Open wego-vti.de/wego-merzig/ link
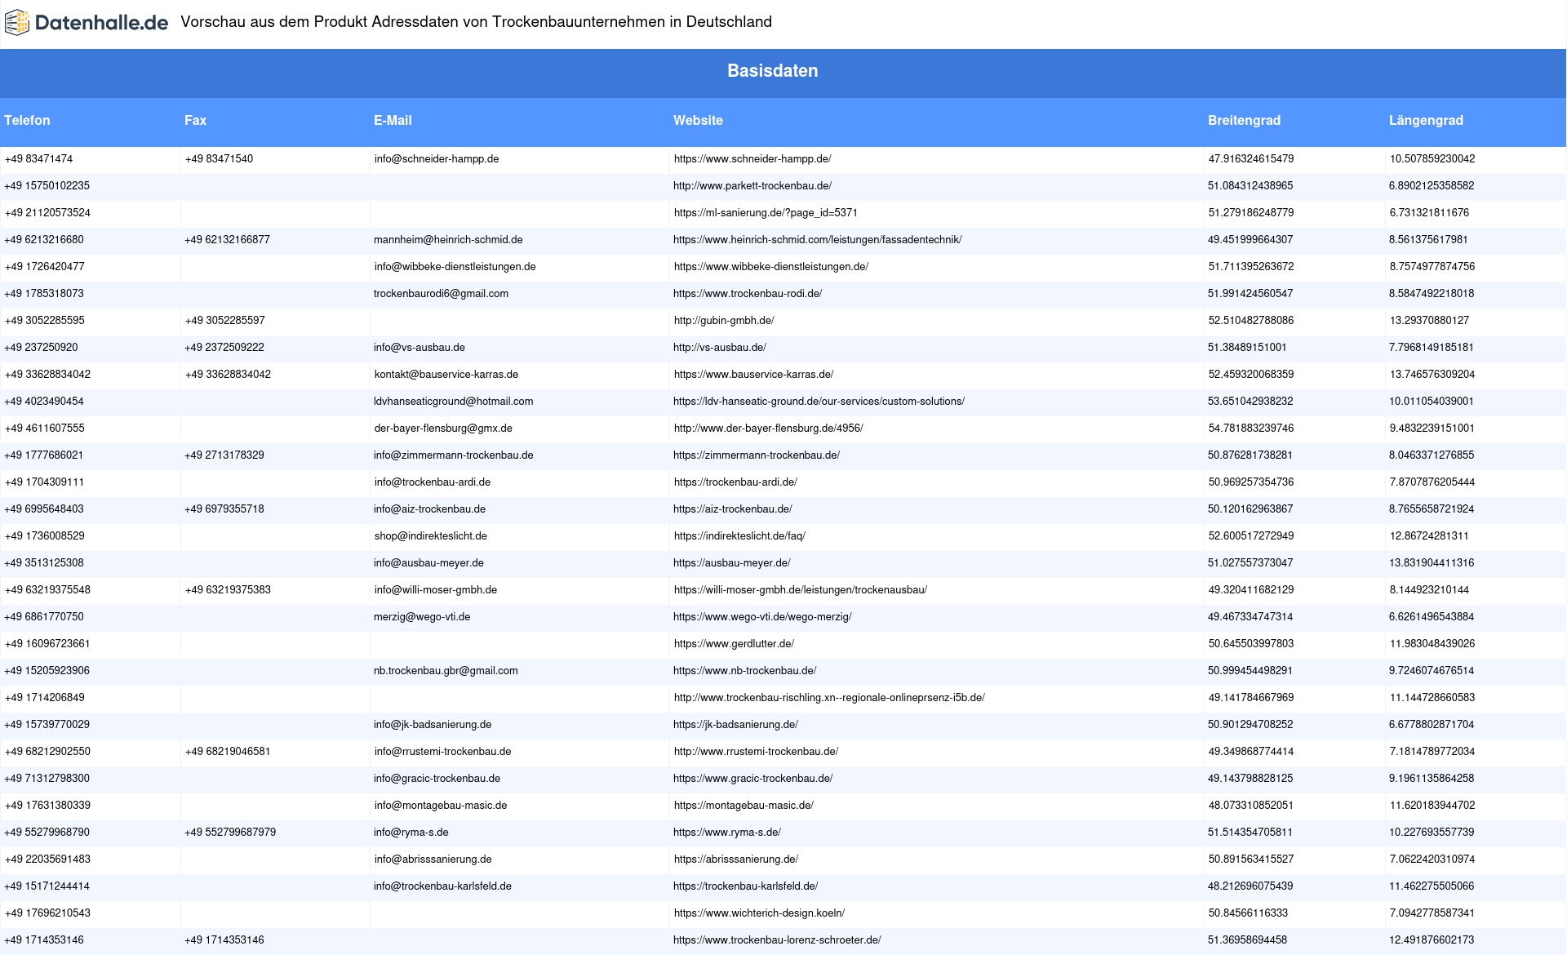Screen dimensions: 1567x955 coord(762,617)
